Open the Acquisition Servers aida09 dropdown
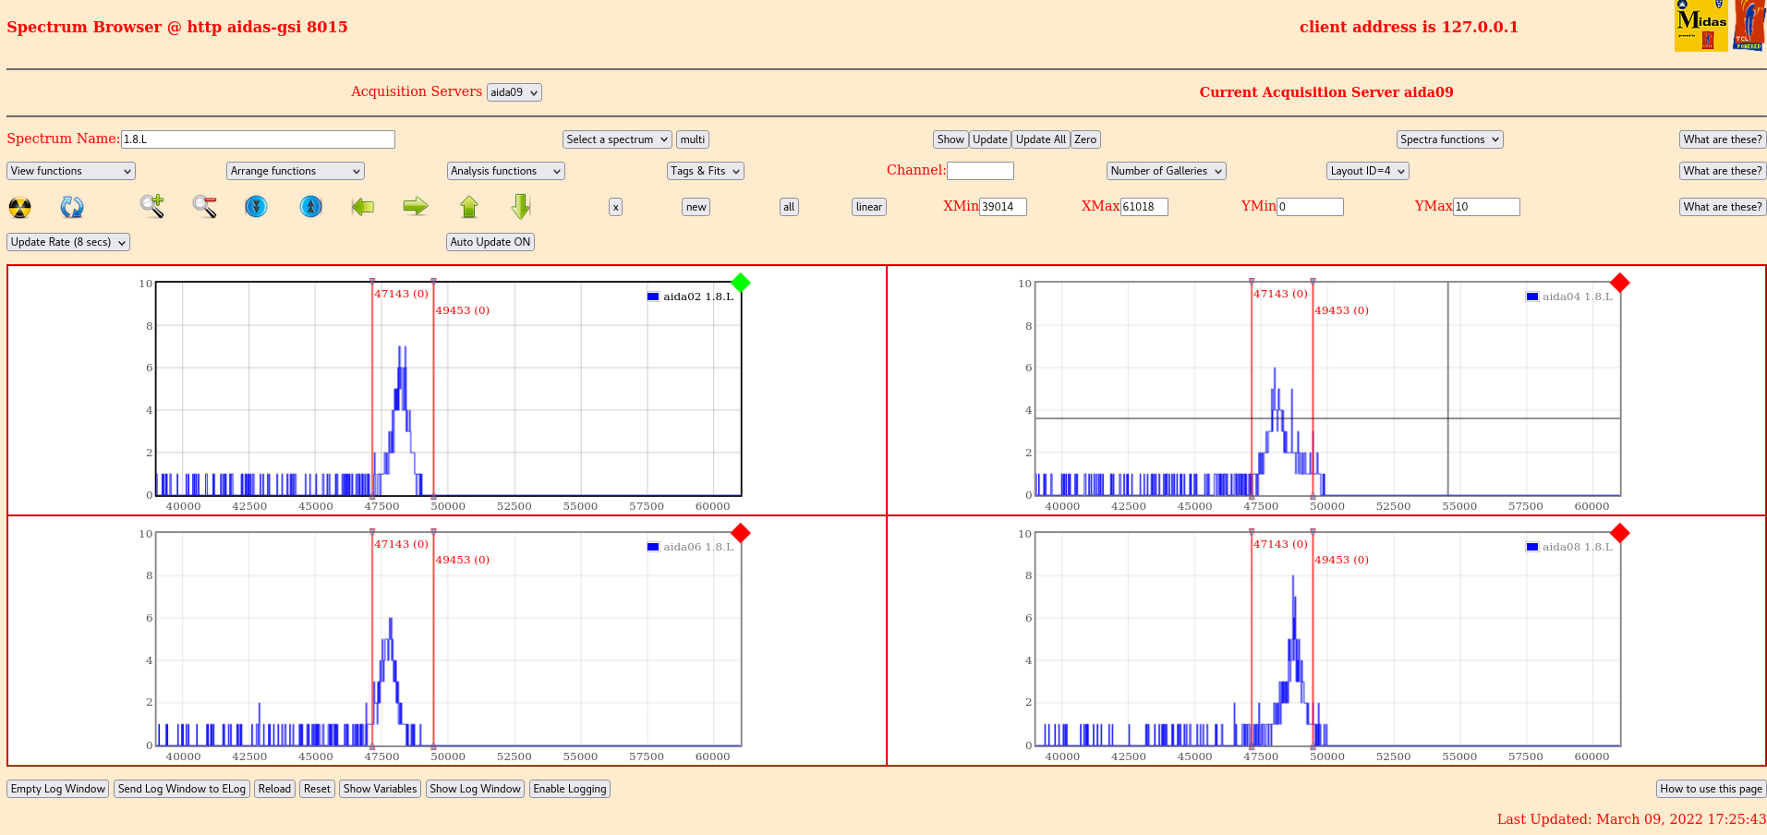Image resolution: width=1767 pixels, height=835 pixels. point(514,92)
